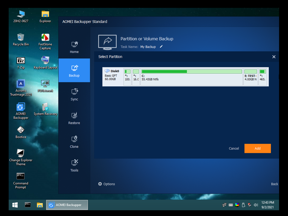Open the Tools section
The width and height of the screenshot is (288, 216).
74,166
